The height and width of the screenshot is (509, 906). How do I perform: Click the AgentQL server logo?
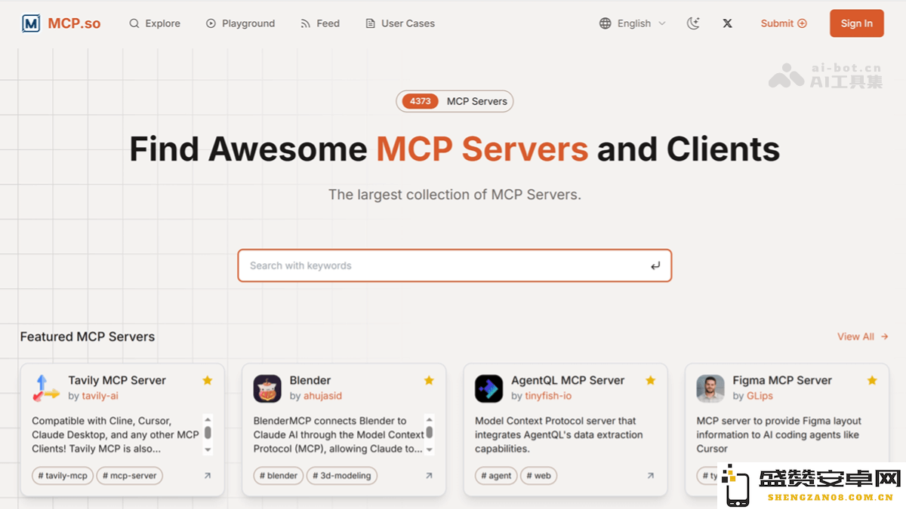click(x=488, y=388)
